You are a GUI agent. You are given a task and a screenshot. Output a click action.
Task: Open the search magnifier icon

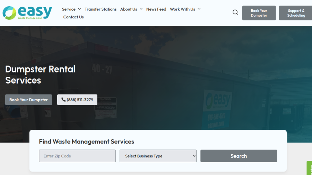(x=235, y=12)
